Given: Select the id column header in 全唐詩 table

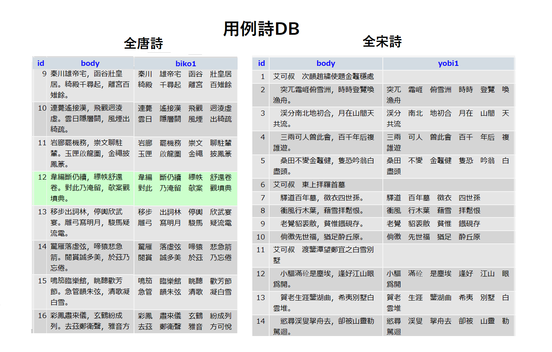Looking at the screenshot, I should [40, 63].
